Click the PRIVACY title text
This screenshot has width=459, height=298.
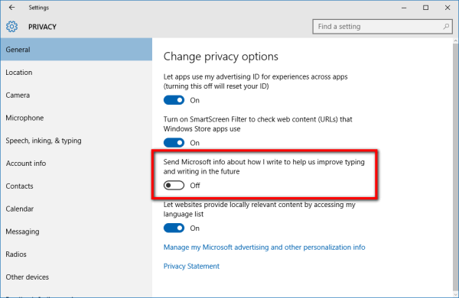point(42,27)
